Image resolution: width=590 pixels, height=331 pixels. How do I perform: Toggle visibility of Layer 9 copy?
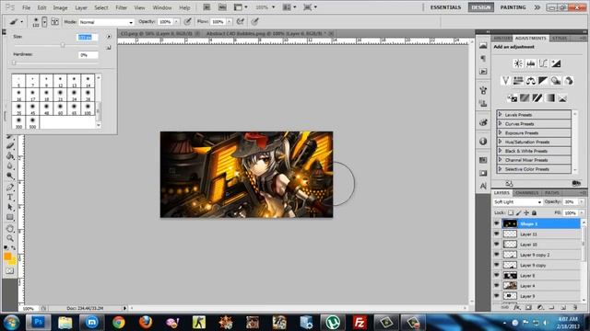(496, 265)
